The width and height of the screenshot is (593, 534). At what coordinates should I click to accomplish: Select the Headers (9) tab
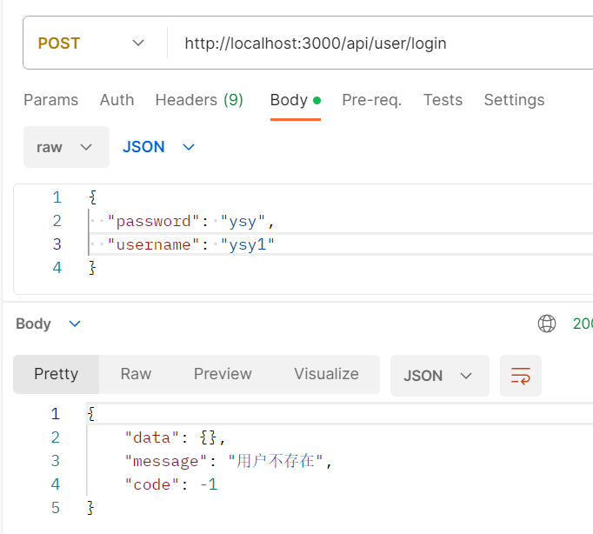point(199,100)
